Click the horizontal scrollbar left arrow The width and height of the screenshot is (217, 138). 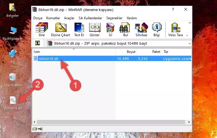pos(34,122)
